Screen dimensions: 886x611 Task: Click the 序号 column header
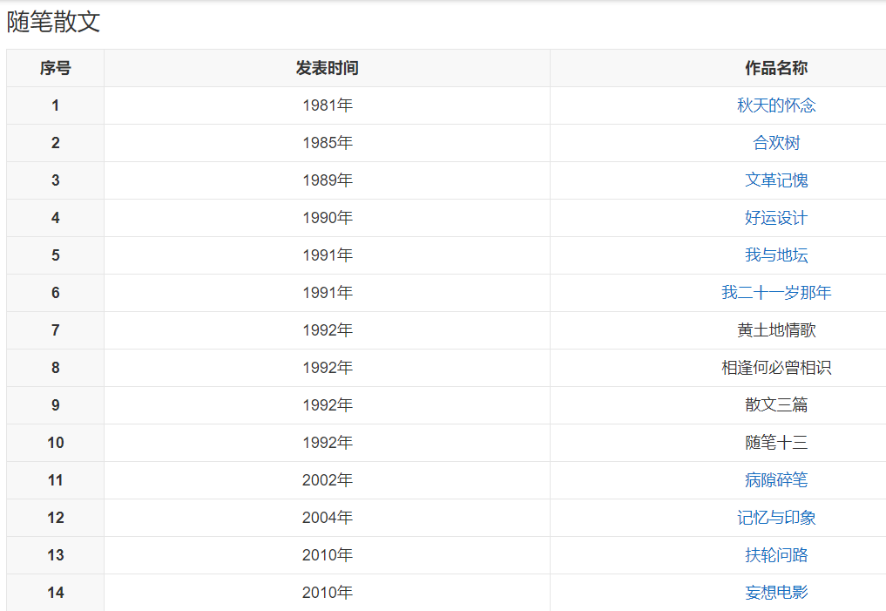point(56,68)
